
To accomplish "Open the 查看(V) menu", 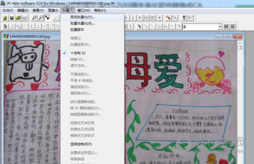I will (38, 10).
